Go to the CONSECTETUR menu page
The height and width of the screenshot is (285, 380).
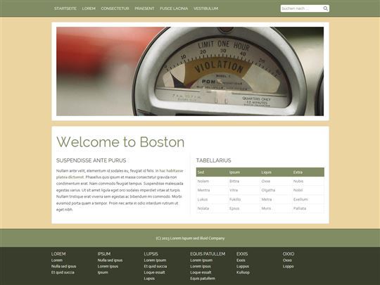click(115, 8)
